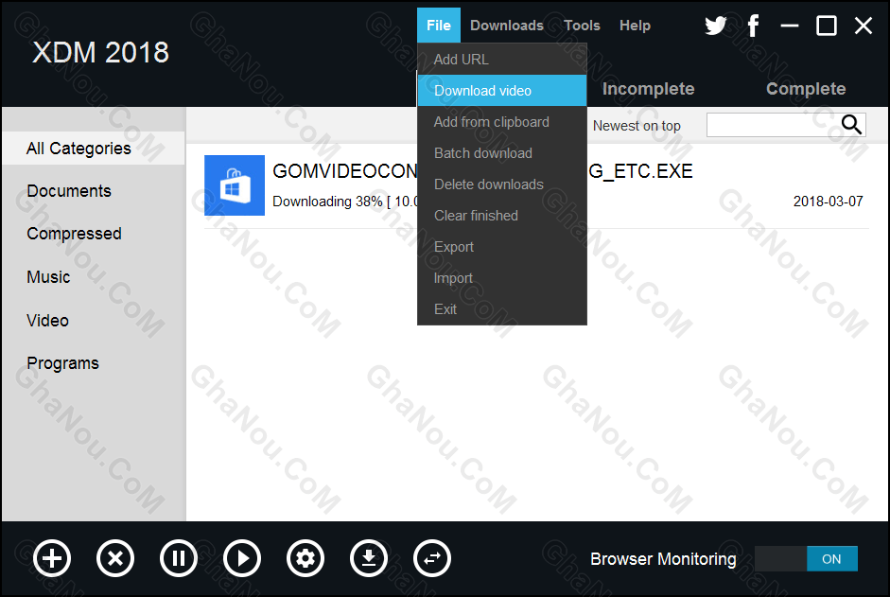Select All Categories in sidebar

point(94,149)
